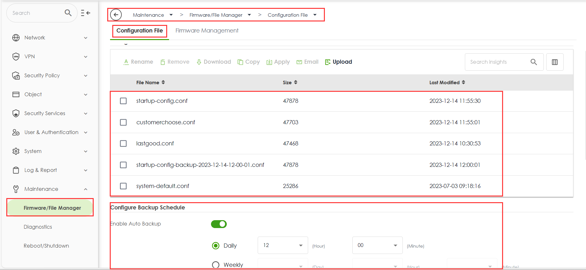The image size is (586, 270).
Task: Click the System gear icon
Action: click(16, 151)
